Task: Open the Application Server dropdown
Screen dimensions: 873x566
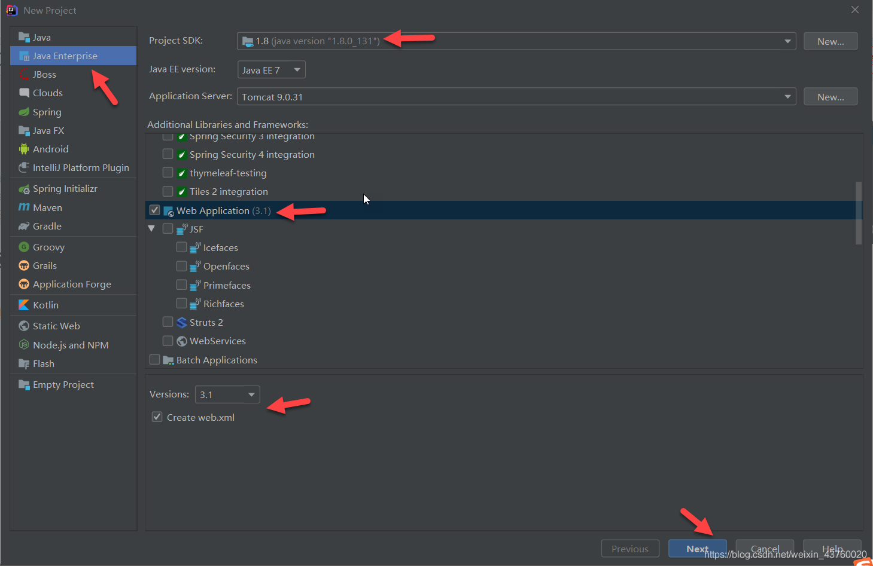Action: point(516,97)
